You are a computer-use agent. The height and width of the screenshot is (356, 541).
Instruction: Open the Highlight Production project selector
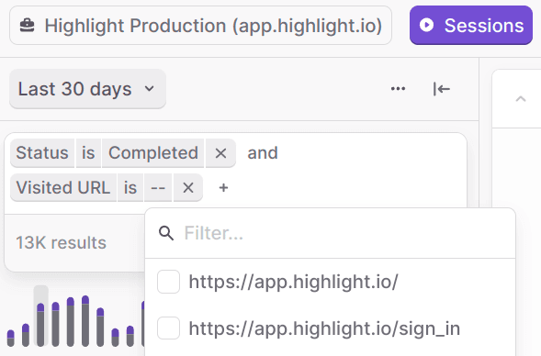tap(200, 26)
